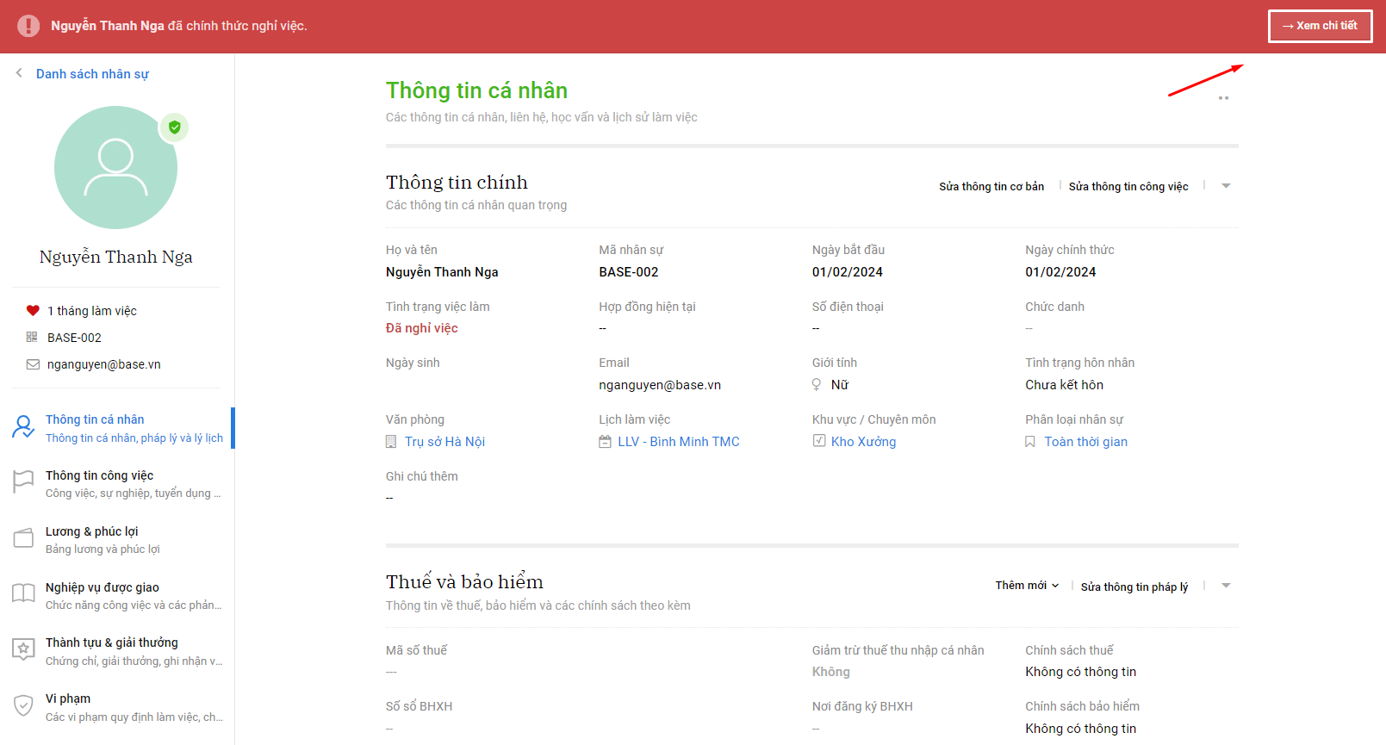1386x745 pixels.
Task: Click the calendar icon beside LLV - Bình Minh TMC
Action: point(605,442)
